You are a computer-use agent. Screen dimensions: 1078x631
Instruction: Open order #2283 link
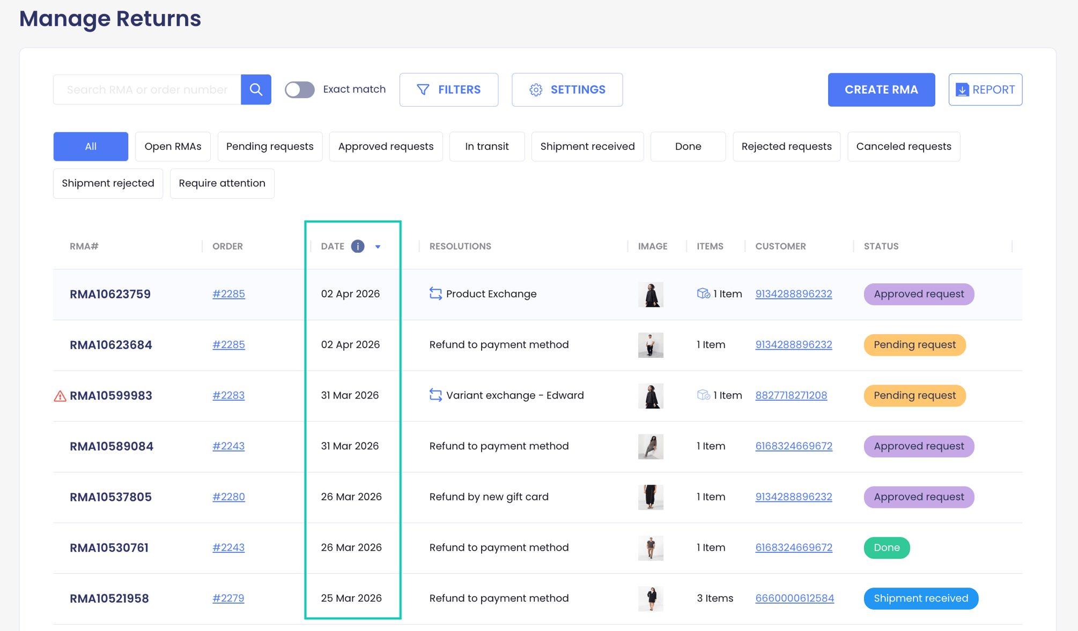tap(228, 395)
